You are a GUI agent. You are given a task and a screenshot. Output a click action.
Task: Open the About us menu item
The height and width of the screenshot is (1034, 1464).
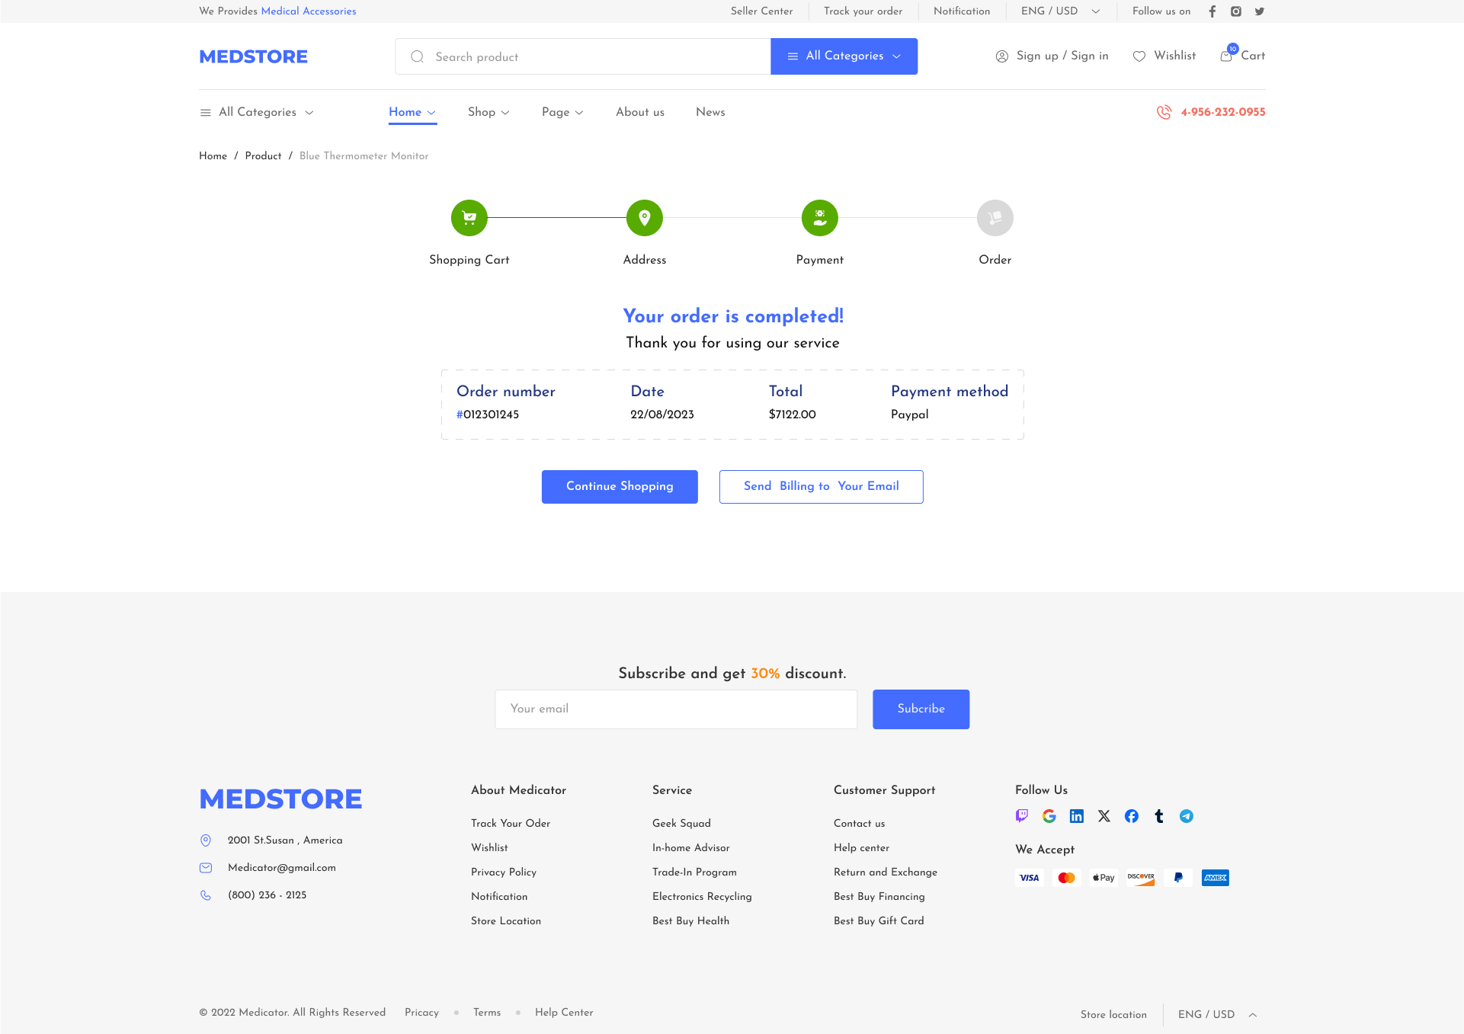coord(639,112)
